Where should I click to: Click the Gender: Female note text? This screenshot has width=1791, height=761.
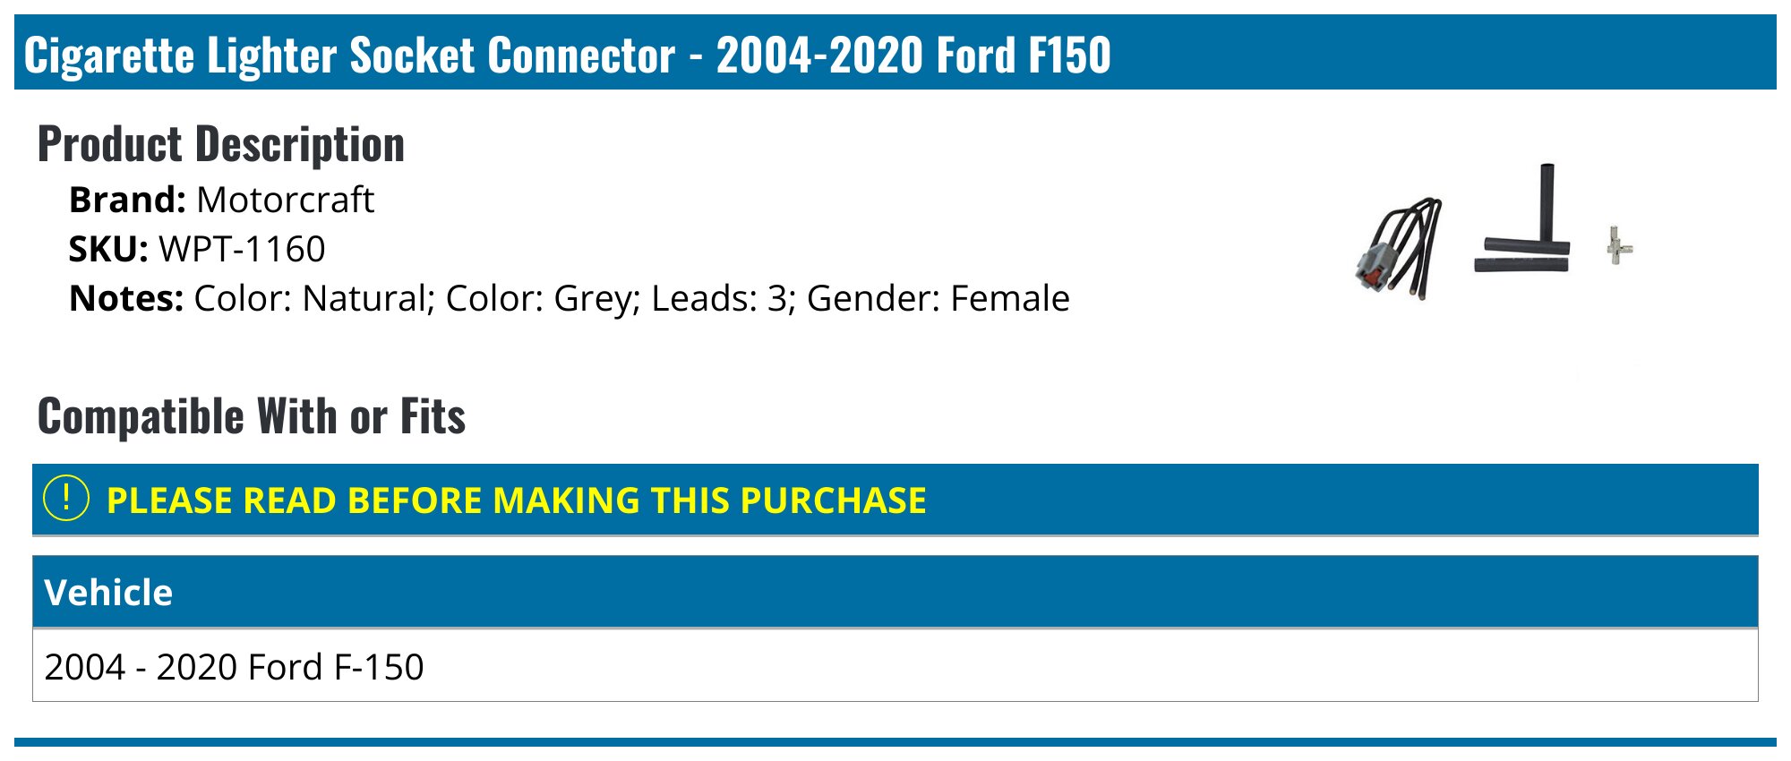(x=938, y=298)
